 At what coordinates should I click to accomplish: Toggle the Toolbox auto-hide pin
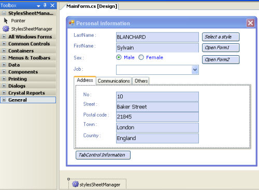[x=45, y=5]
